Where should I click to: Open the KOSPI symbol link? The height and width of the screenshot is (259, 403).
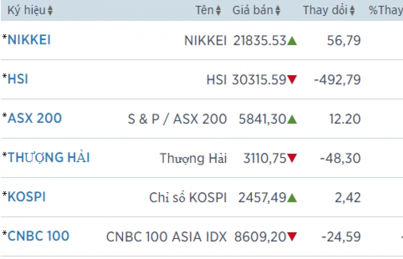click(x=27, y=197)
